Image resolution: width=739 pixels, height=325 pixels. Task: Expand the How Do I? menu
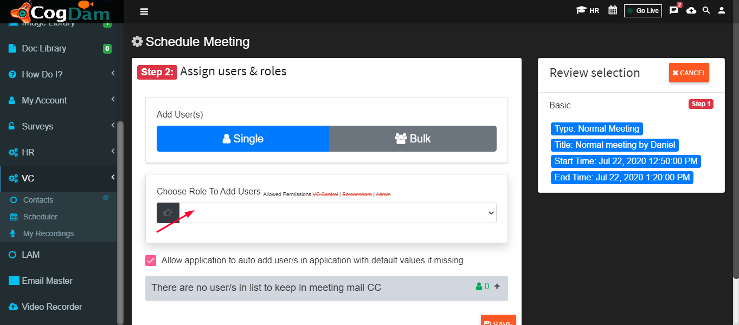(x=58, y=74)
